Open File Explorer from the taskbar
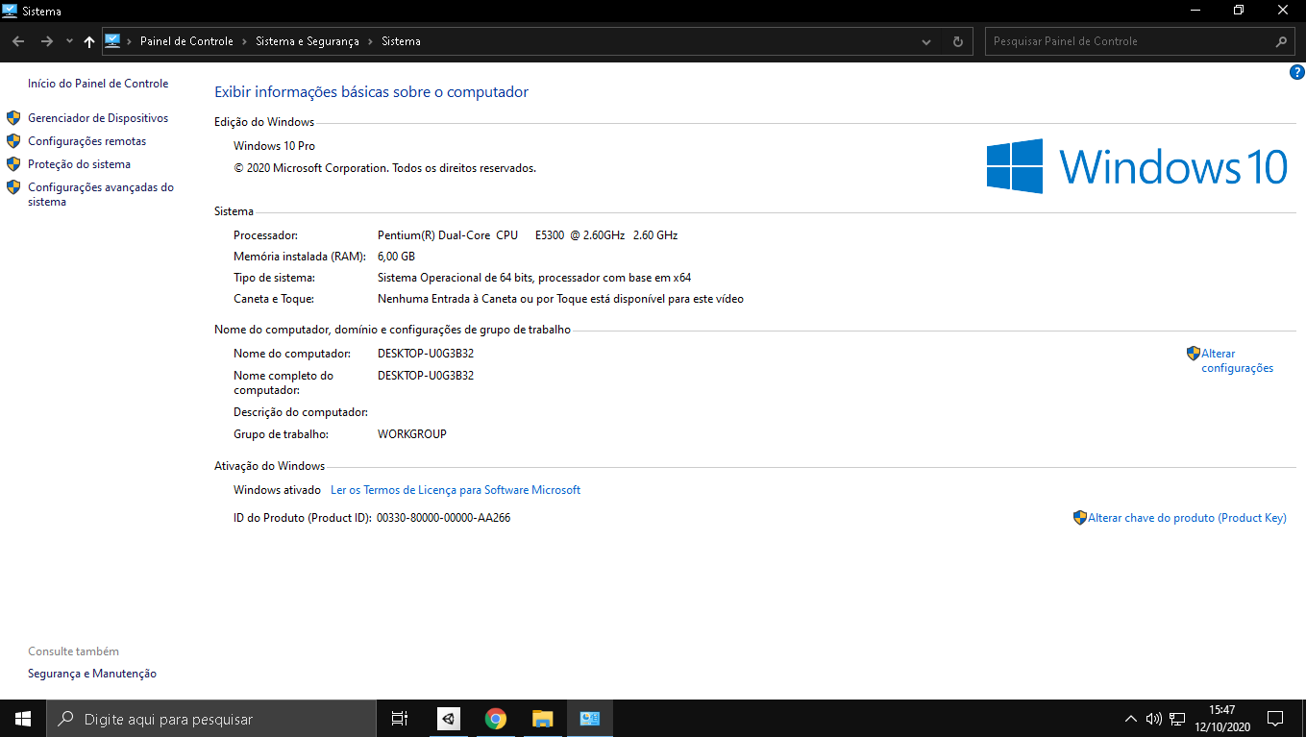Viewport: 1306px width, 737px height. coord(543,719)
